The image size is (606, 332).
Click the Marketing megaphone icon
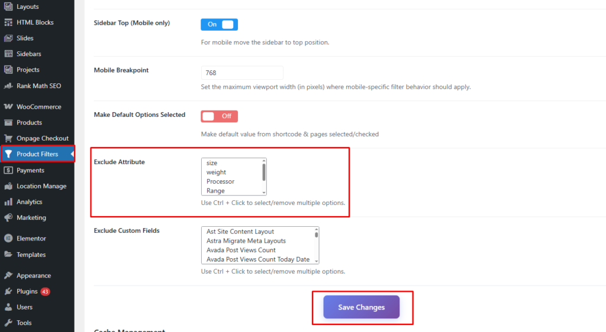tap(8, 217)
